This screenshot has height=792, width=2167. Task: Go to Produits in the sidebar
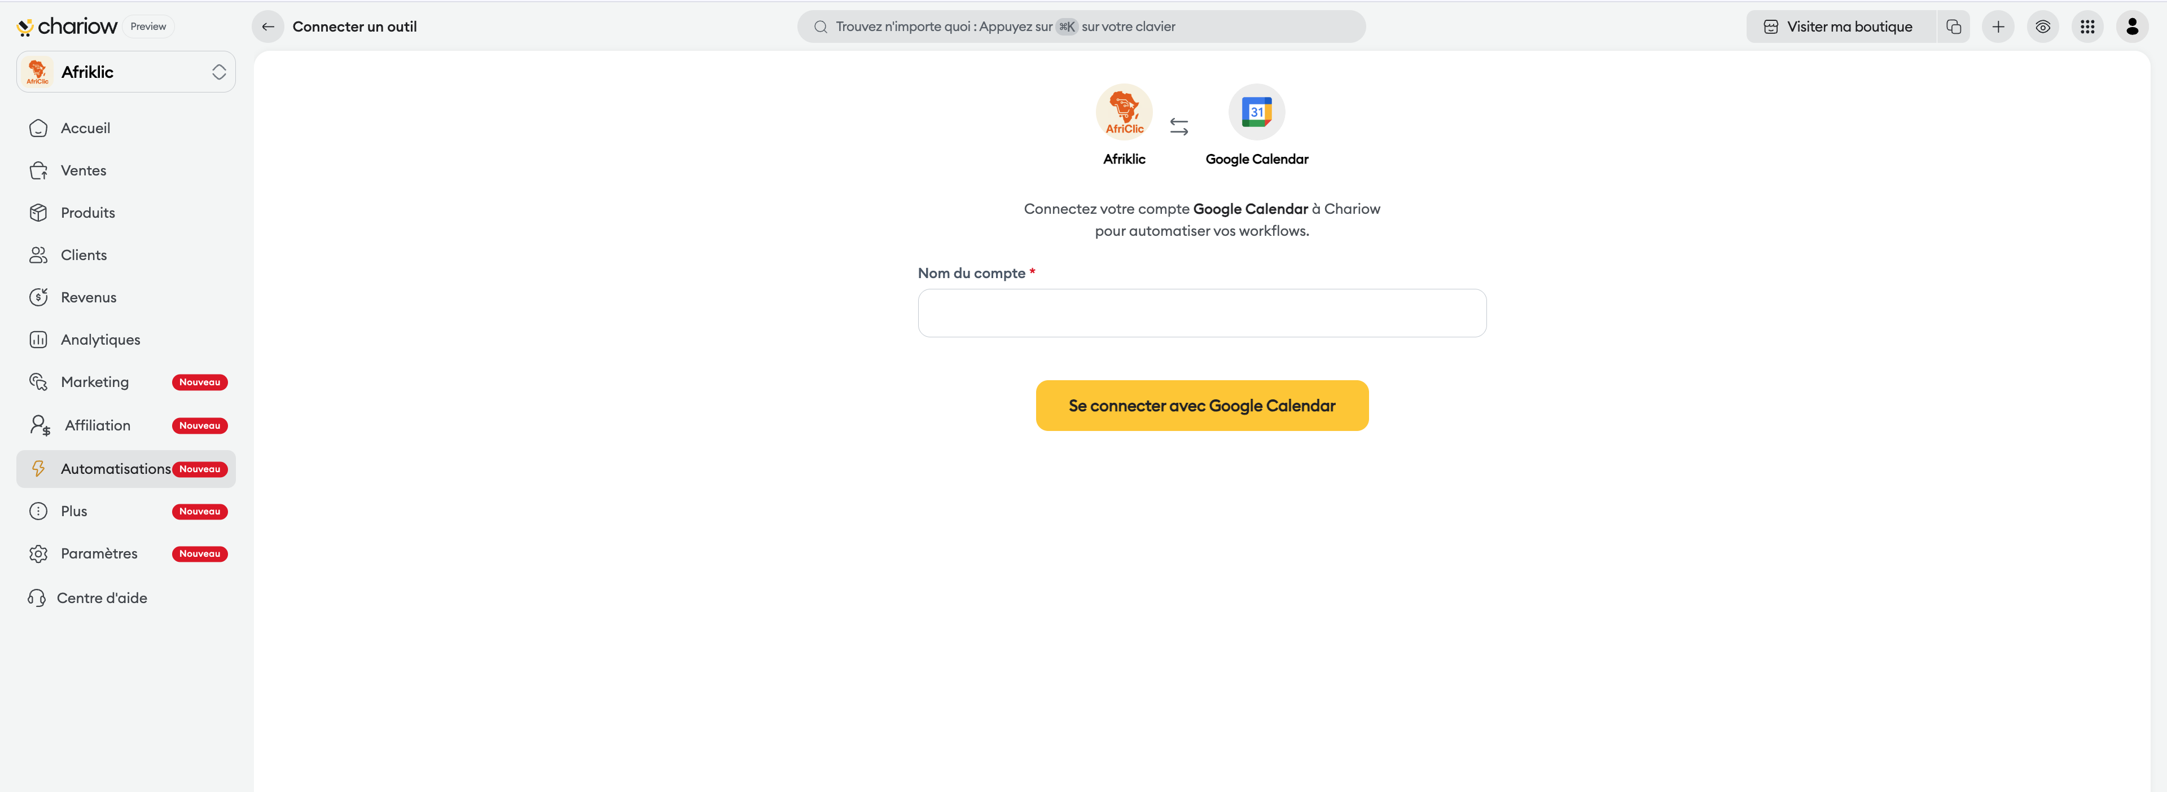pyautogui.click(x=87, y=213)
